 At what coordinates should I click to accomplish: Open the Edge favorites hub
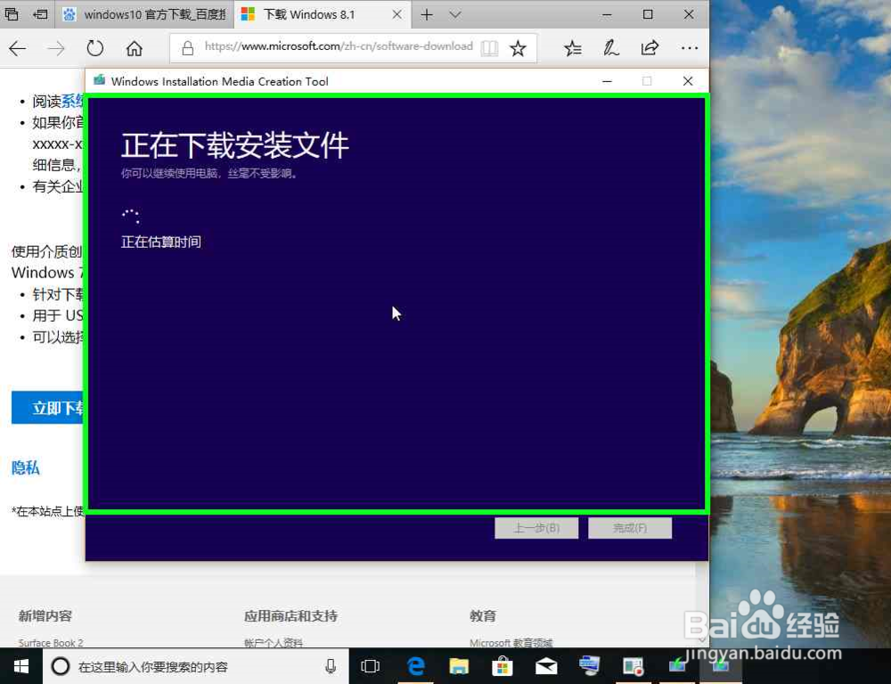573,48
